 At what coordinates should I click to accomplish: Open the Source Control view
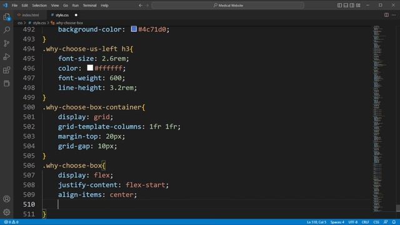7,43
